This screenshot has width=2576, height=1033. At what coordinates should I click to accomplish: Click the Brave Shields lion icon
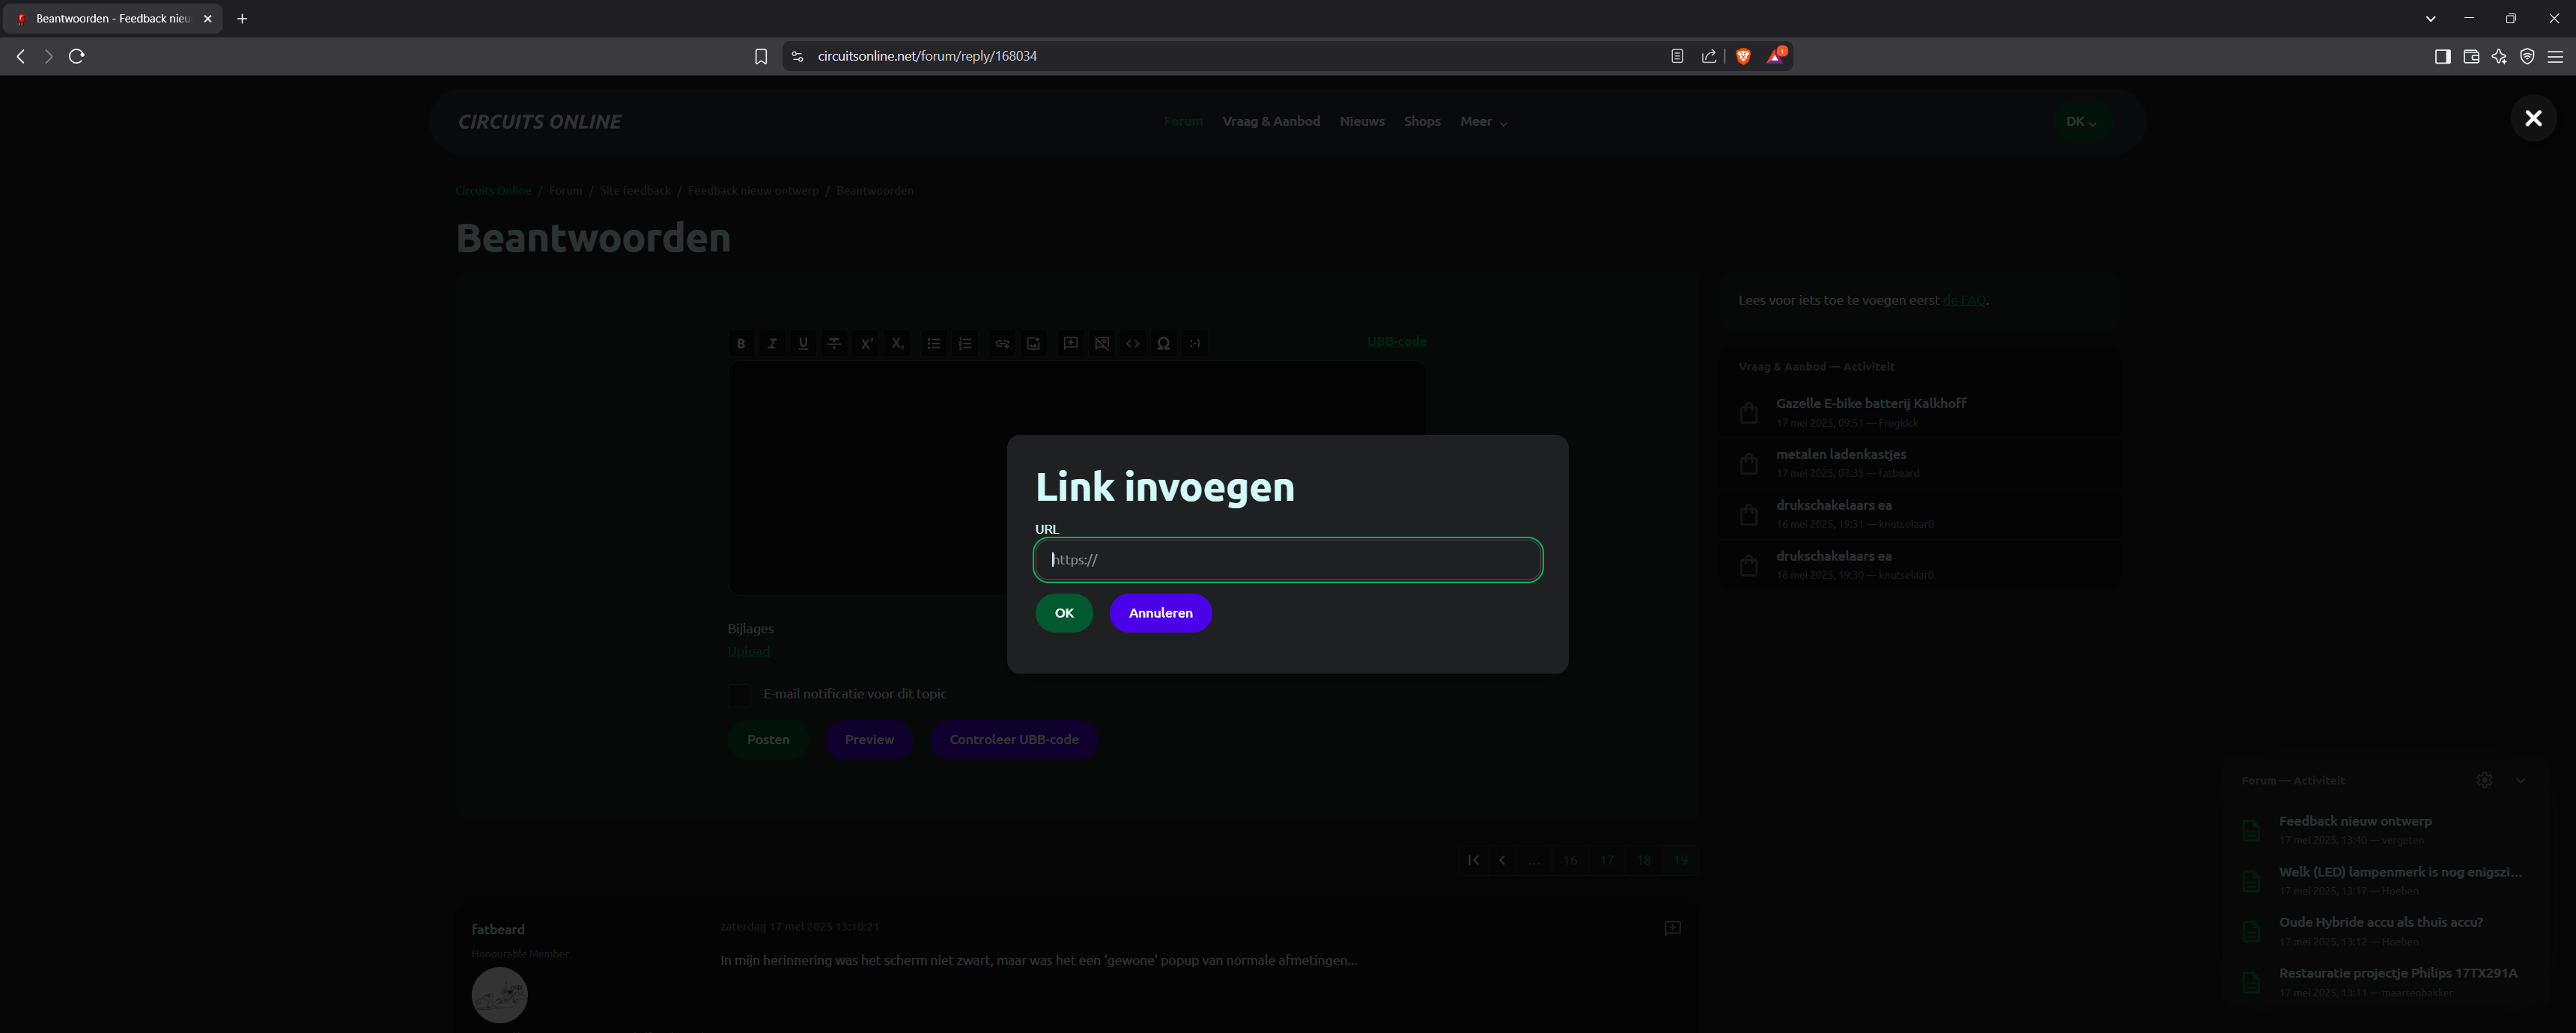[1743, 56]
